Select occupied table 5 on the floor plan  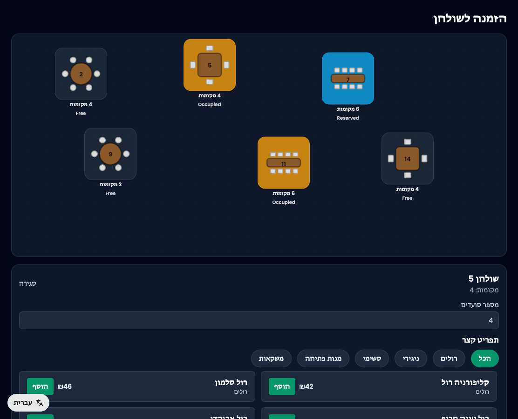(x=210, y=65)
